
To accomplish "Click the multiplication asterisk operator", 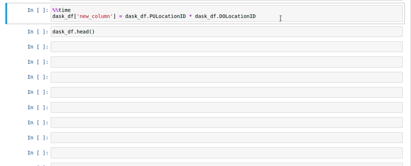I will [x=190, y=17].
